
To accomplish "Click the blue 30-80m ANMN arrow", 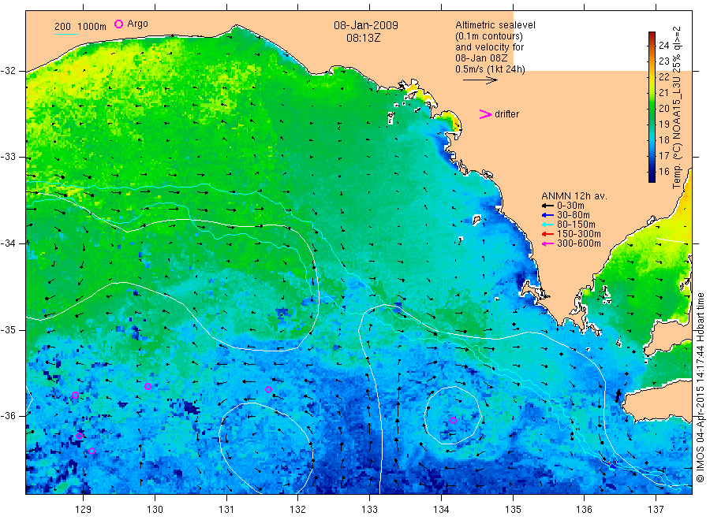I will point(548,215).
